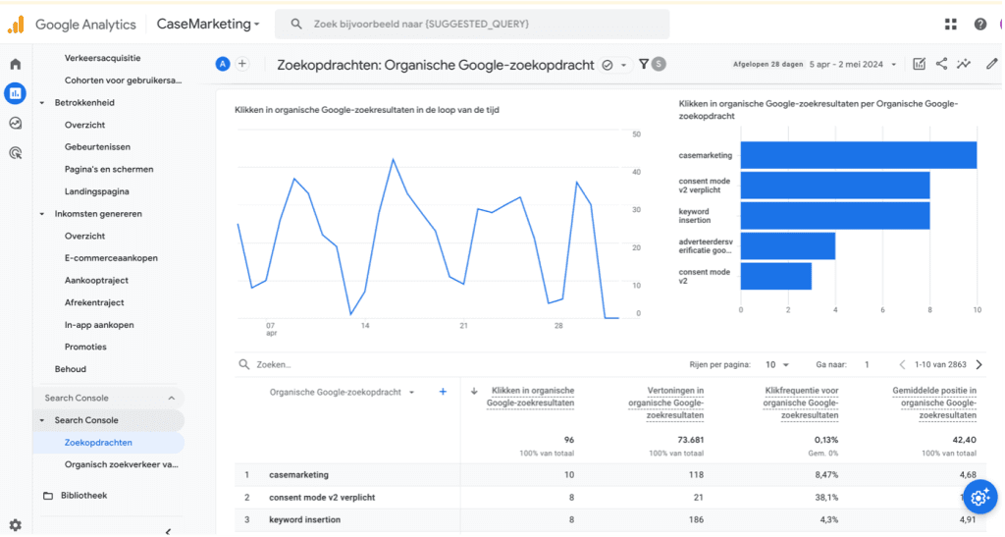This screenshot has width=1005, height=537.
Task: Collapse the Betrokkenheid section
Action: [x=42, y=103]
